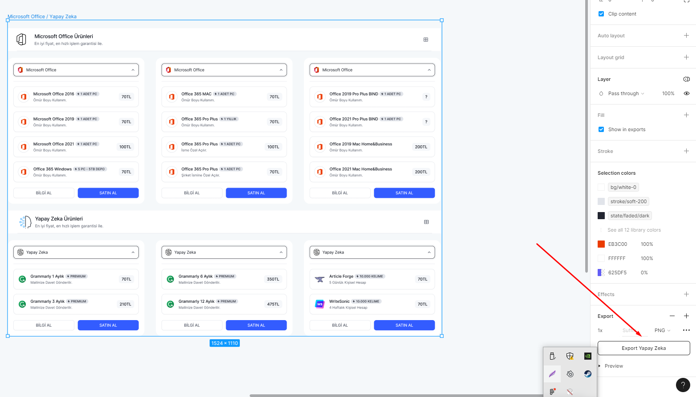Viewport: 696px width, 397px height.
Task: Open Figma help with the question mark button
Action: point(683,385)
